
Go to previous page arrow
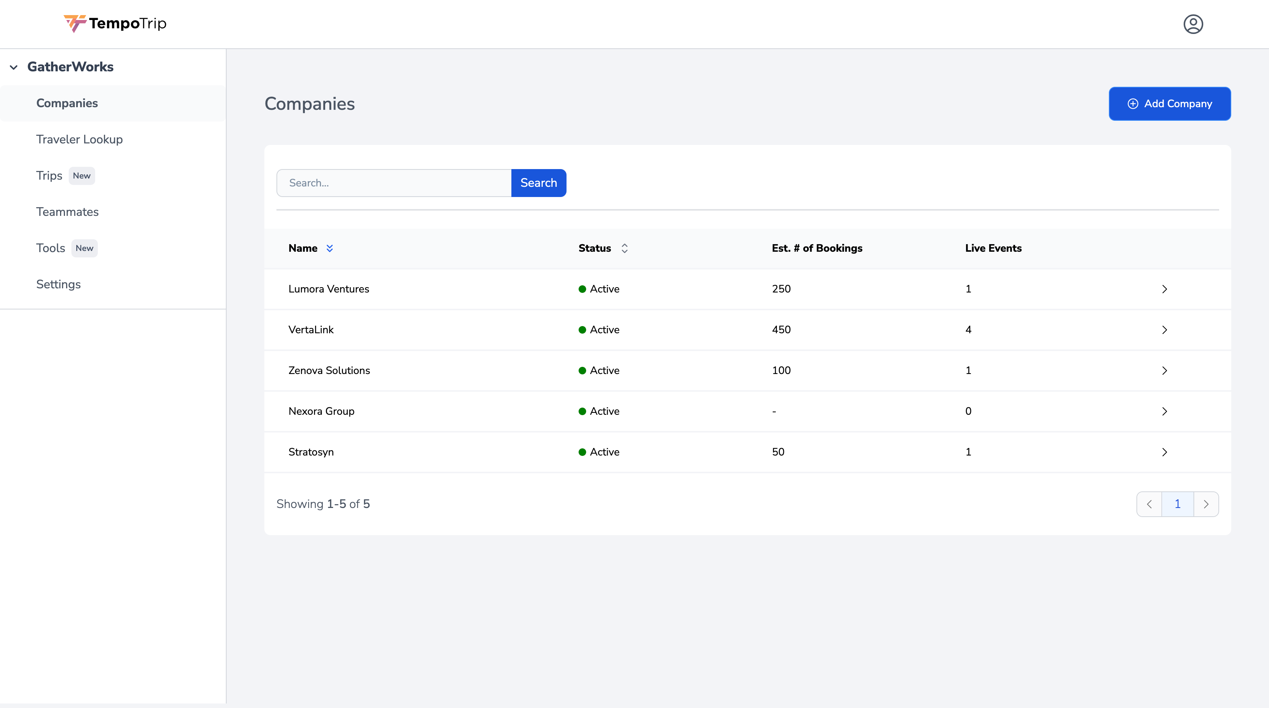[x=1149, y=504]
